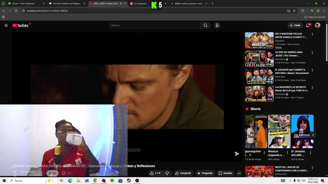Open Spotify from the taskbar
The width and height of the screenshot is (328, 184).
[x=112, y=181]
